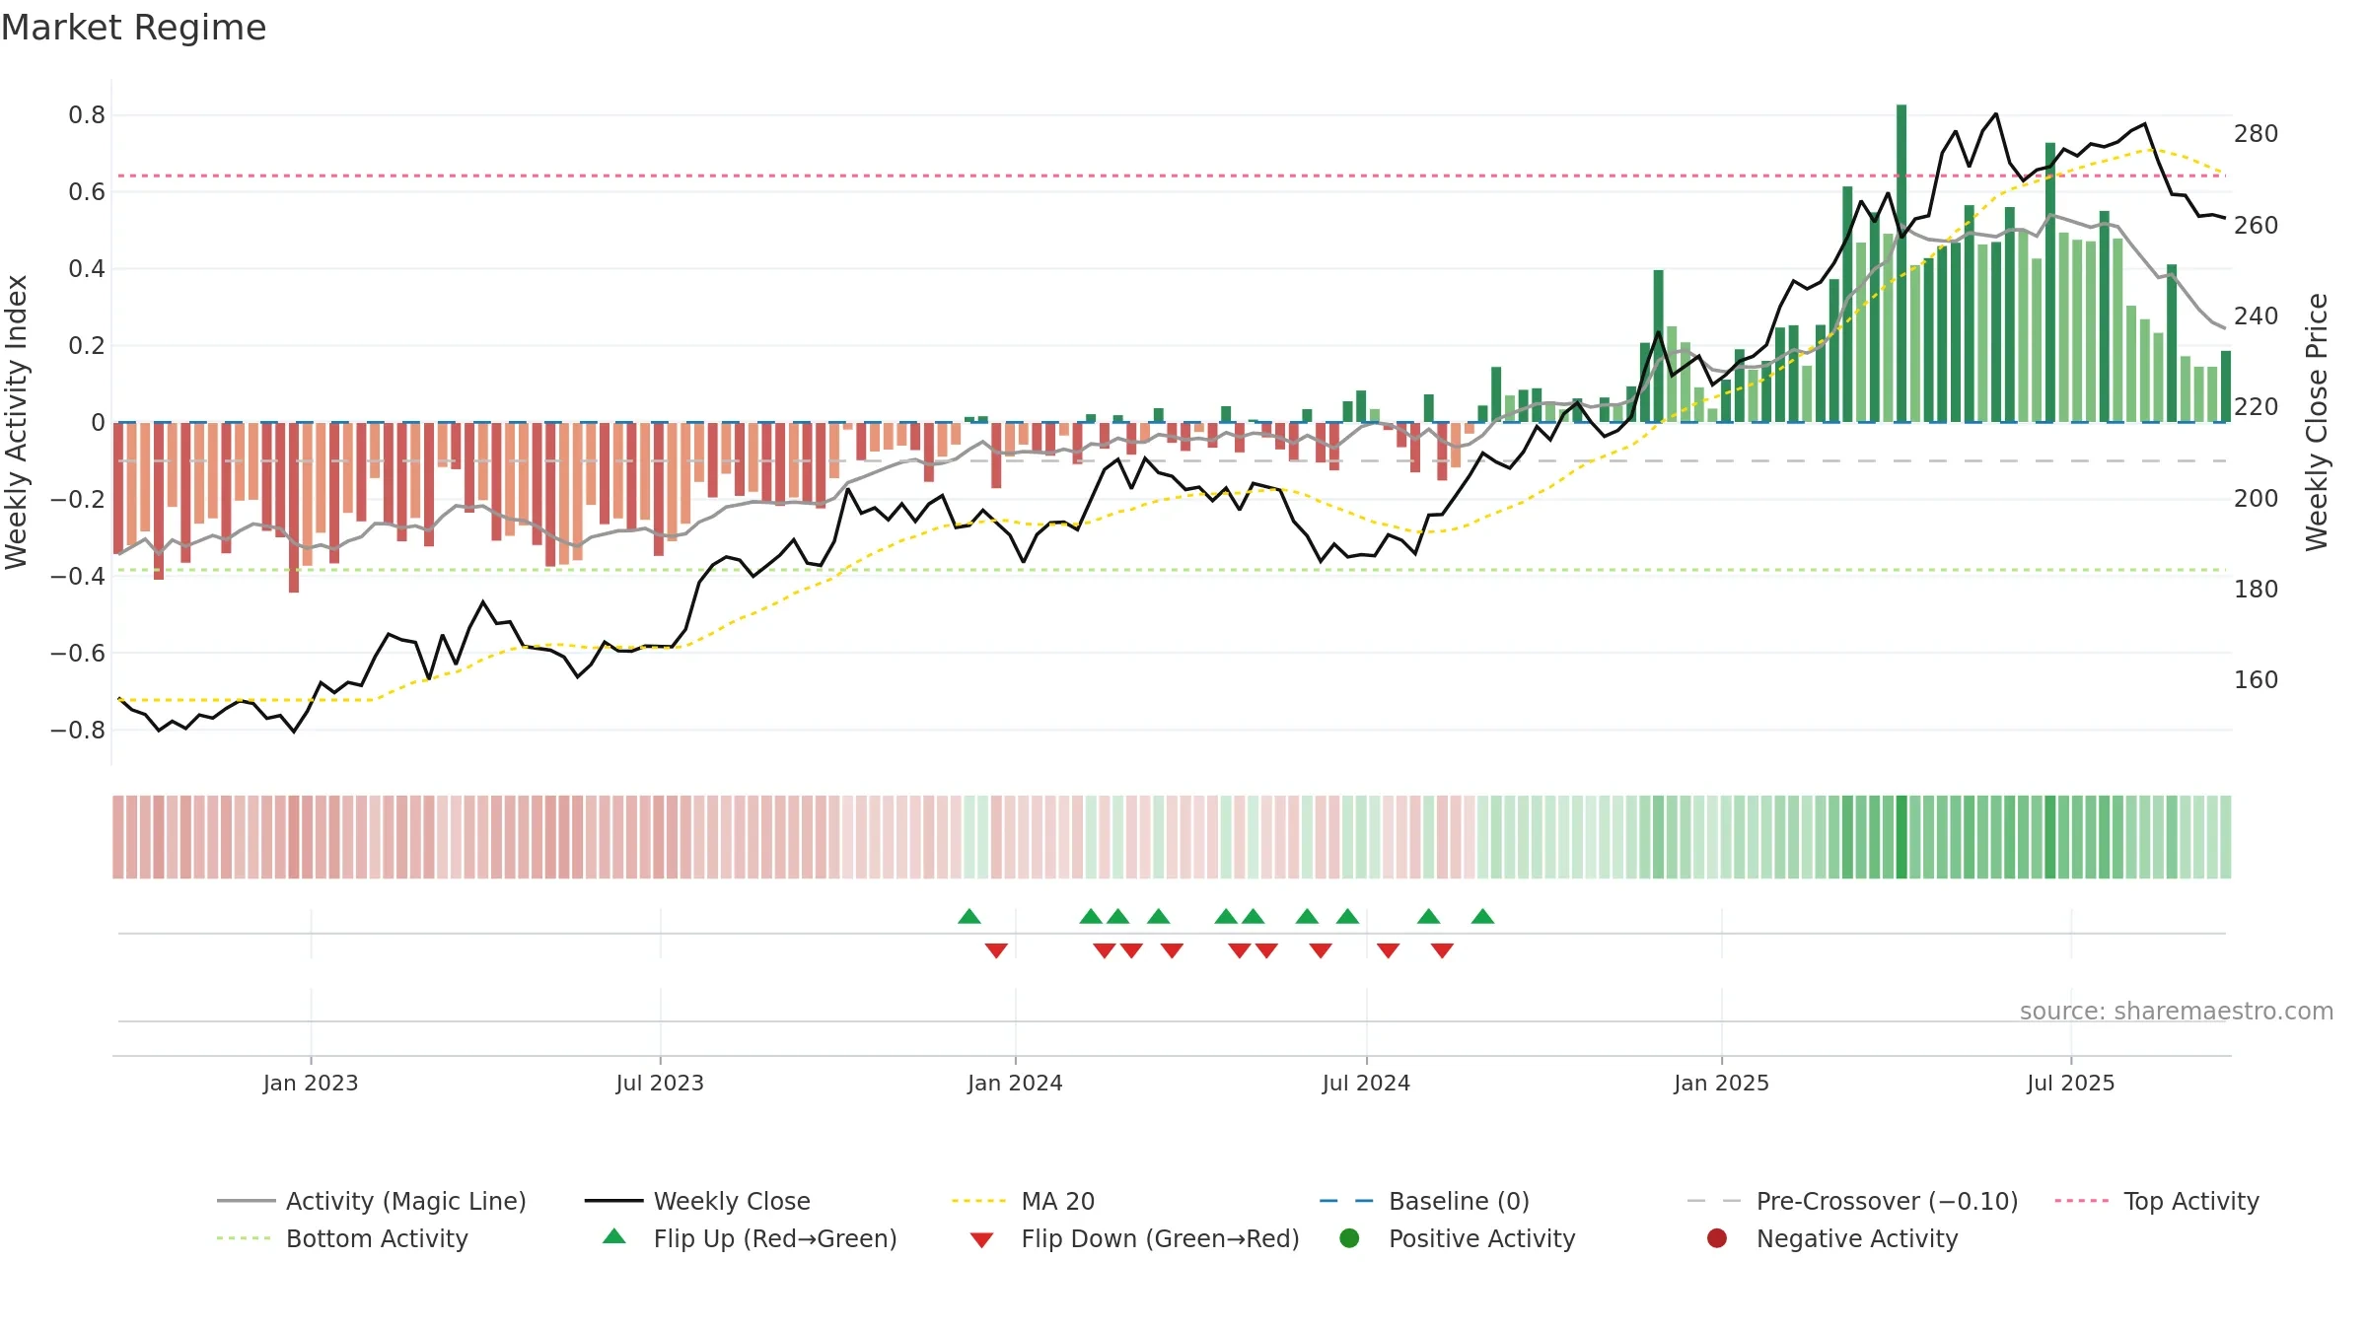Click the blue dashed Baseline line sample

point(1347,1201)
